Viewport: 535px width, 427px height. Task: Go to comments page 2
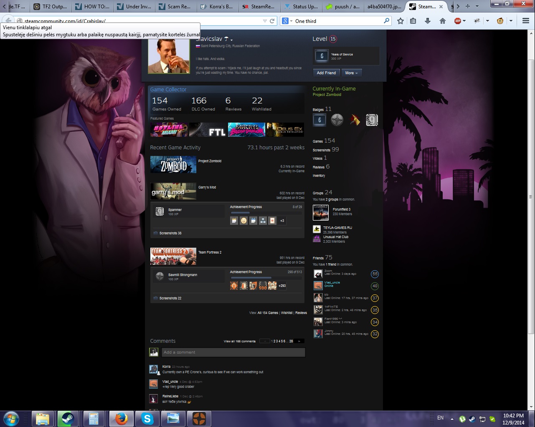pos(274,341)
